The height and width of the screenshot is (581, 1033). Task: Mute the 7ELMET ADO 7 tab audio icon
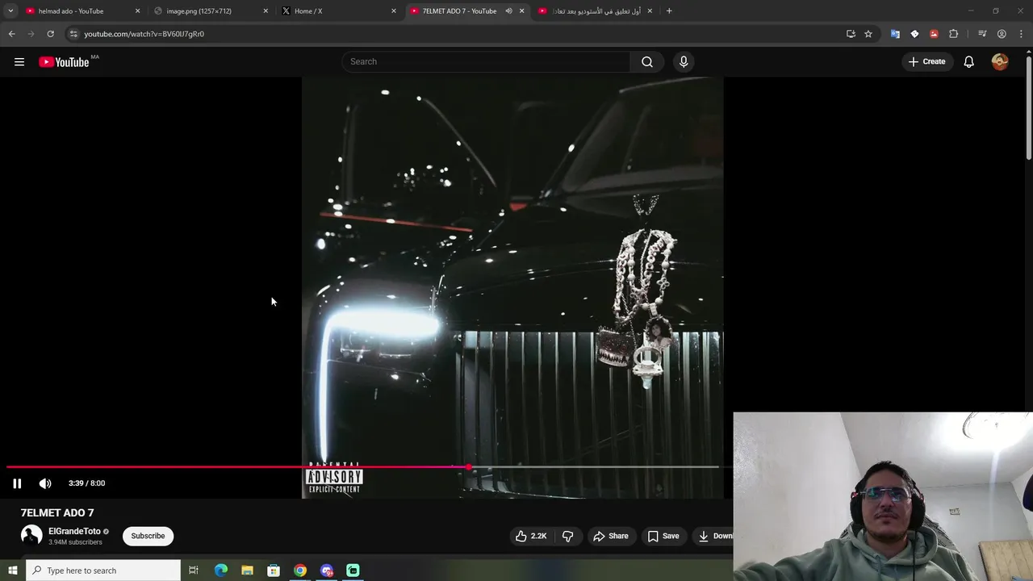coord(508,11)
